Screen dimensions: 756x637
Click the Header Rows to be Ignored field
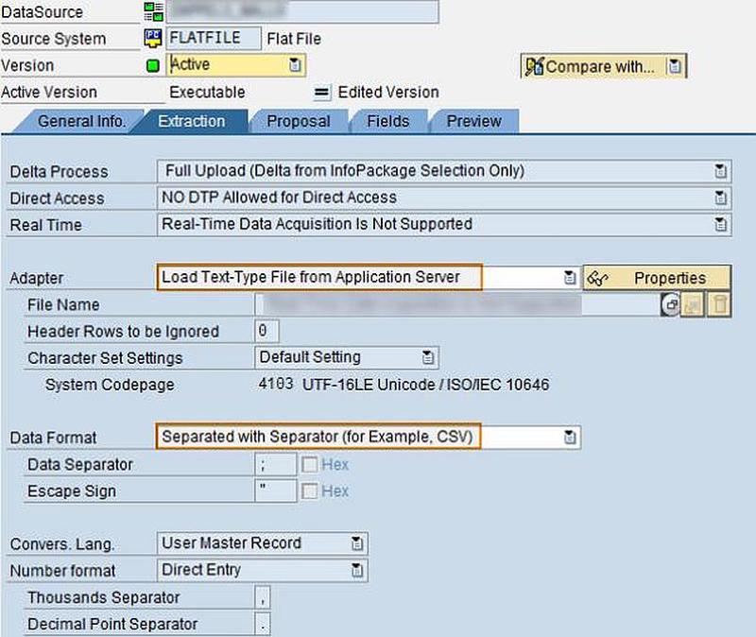264,331
